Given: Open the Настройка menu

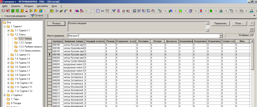Looking at the screenshot, I should pyautogui.click(x=42, y=6).
